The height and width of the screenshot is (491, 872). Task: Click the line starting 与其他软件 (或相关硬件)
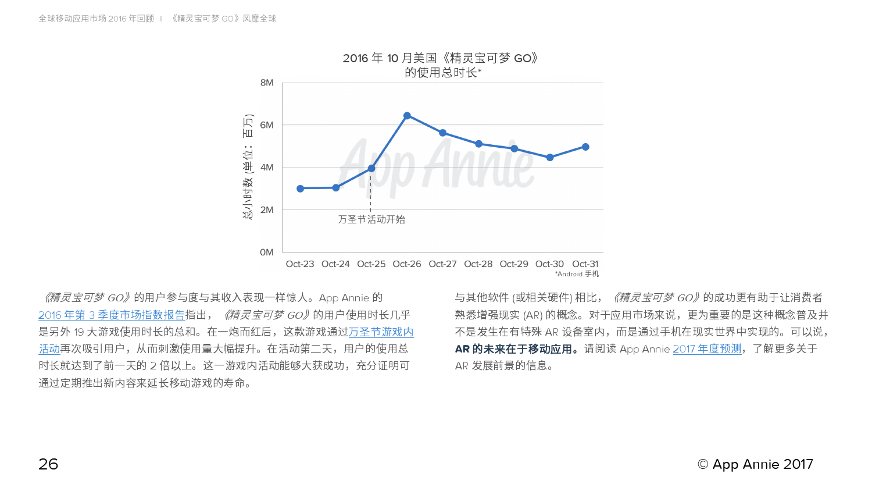(638, 298)
